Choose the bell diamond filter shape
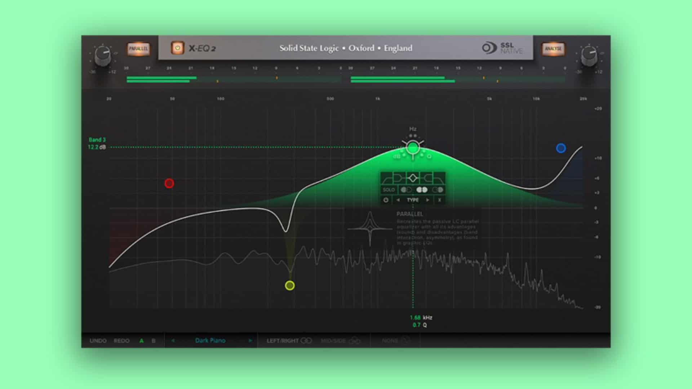 tap(413, 178)
